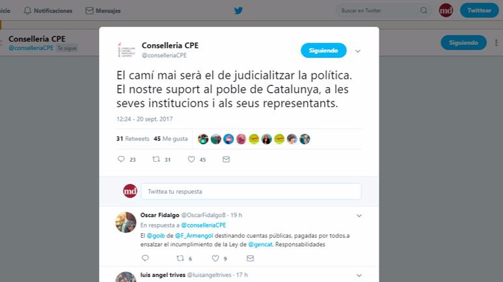Toggle Siguiendo button on profile header
The image size is (503, 282).
click(x=463, y=43)
